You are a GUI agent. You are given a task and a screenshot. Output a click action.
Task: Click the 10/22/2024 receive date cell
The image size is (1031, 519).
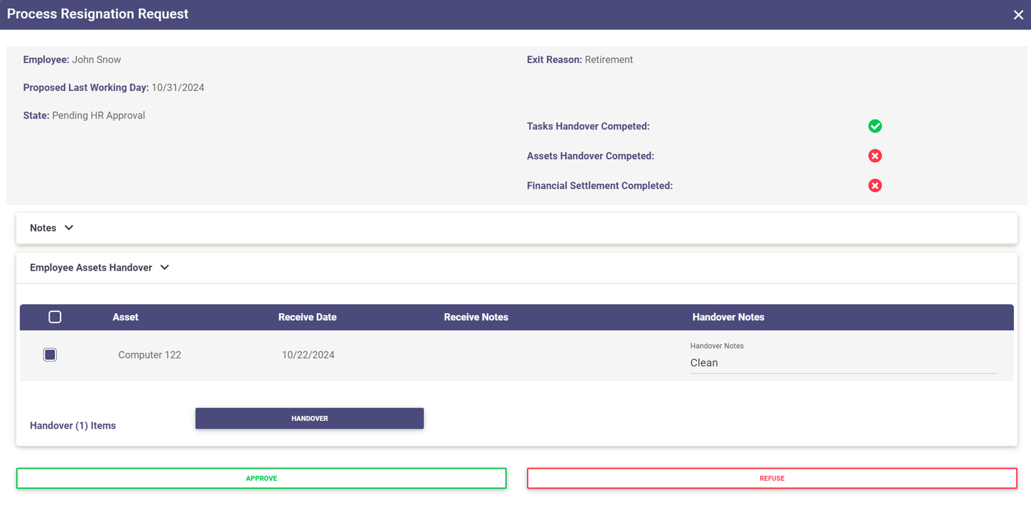pyautogui.click(x=308, y=355)
